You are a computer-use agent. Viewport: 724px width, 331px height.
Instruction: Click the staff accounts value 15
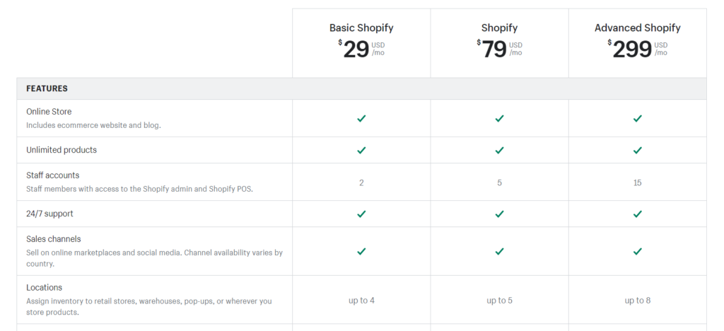(x=638, y=182)
